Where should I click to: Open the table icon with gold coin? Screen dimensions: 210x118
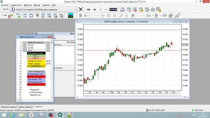(141, 10)
